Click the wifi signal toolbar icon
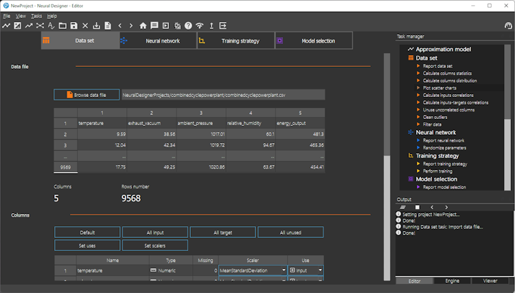515x293 pixels. tap(199, 25)
